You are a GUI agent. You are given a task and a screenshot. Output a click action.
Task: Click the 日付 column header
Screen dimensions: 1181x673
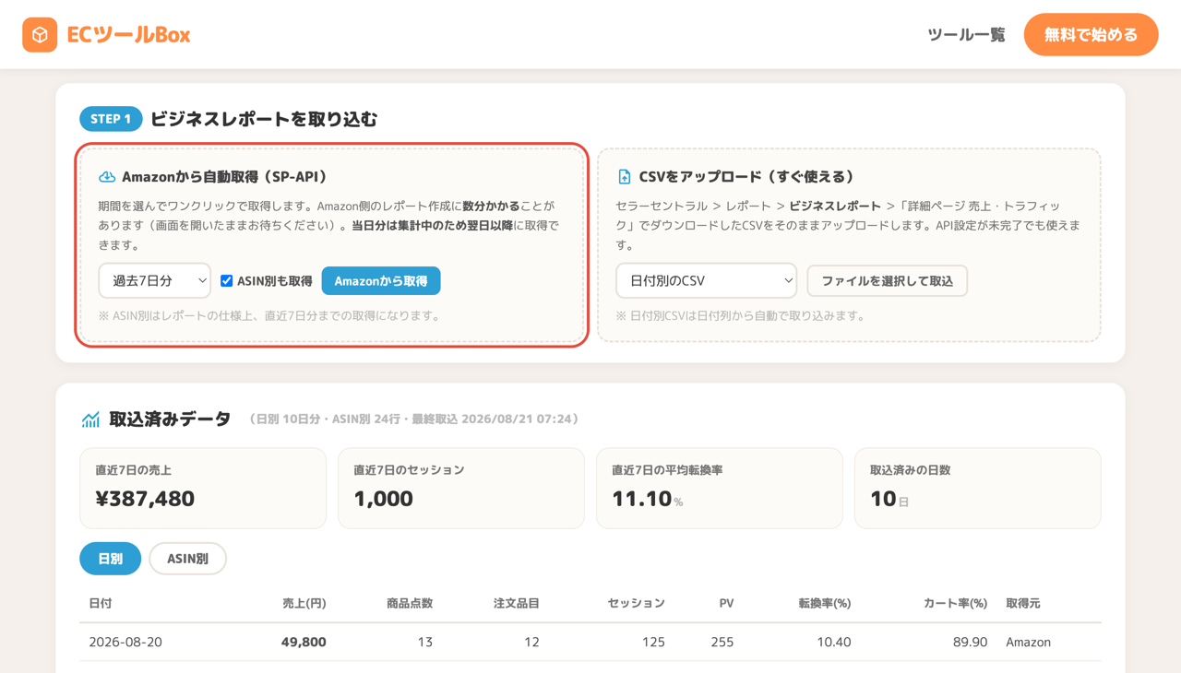click(x=101, y=603)
